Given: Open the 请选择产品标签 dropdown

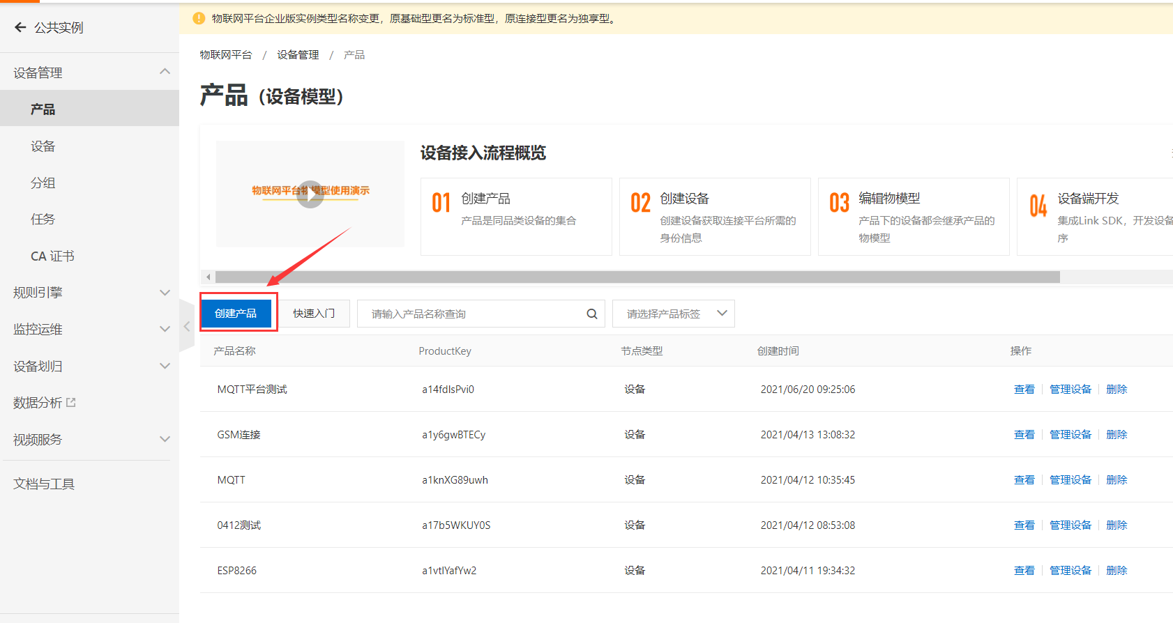Looking at the screenshot, I should pyautogui.click(x=673, y=314).
